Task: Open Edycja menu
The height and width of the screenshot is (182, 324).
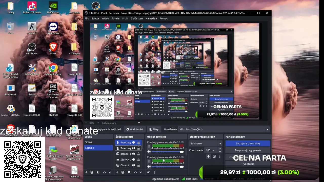Action: pos(95,18)
